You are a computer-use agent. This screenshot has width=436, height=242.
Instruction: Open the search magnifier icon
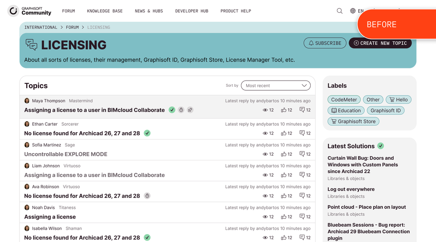click(x=340, y=11)
